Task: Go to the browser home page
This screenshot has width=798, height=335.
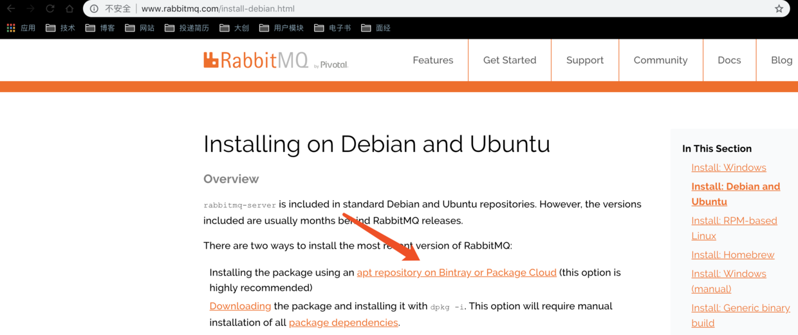Action: pyautogui.click(x=70, y=8)
